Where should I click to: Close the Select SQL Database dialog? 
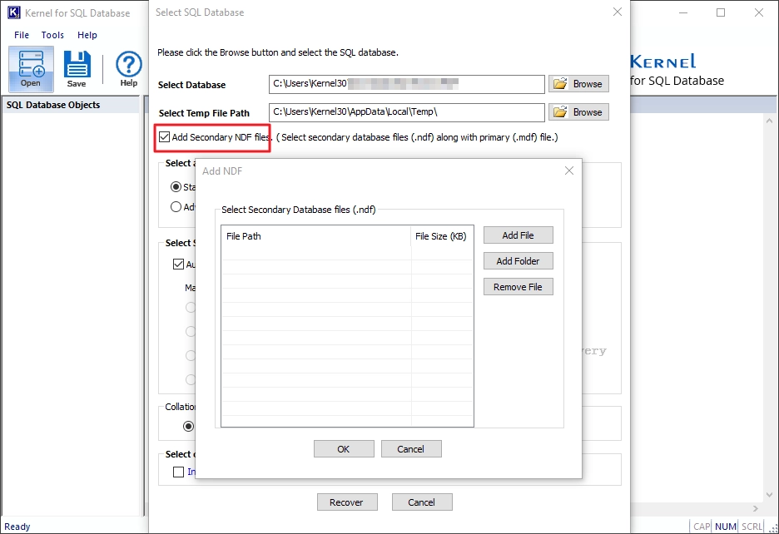tap(618, 12)
